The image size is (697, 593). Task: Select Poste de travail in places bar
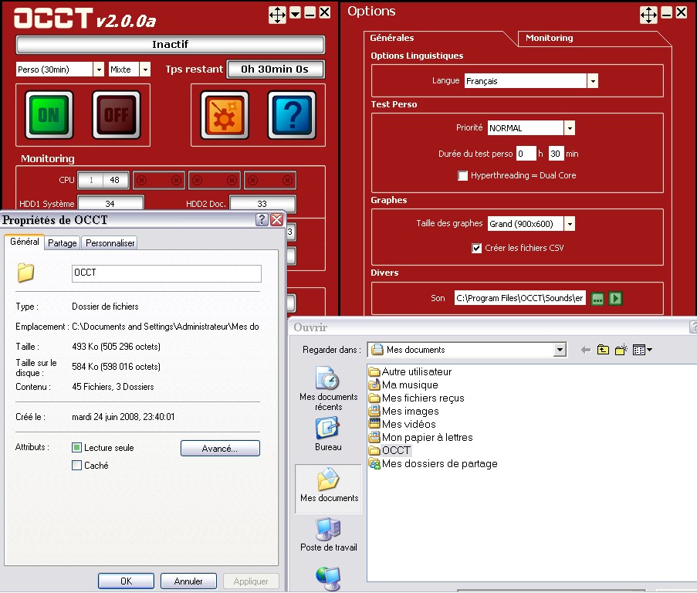tap(329, 535)
